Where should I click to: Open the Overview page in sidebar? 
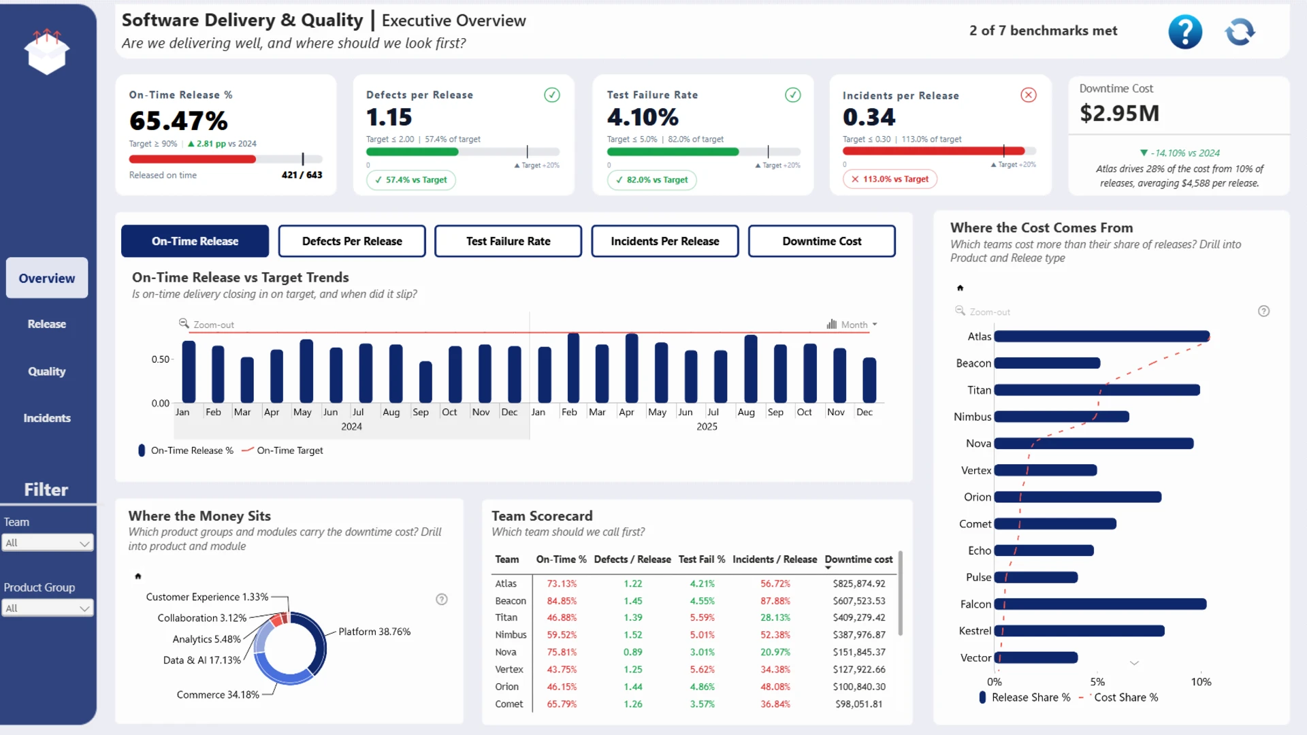pos(47,278)
